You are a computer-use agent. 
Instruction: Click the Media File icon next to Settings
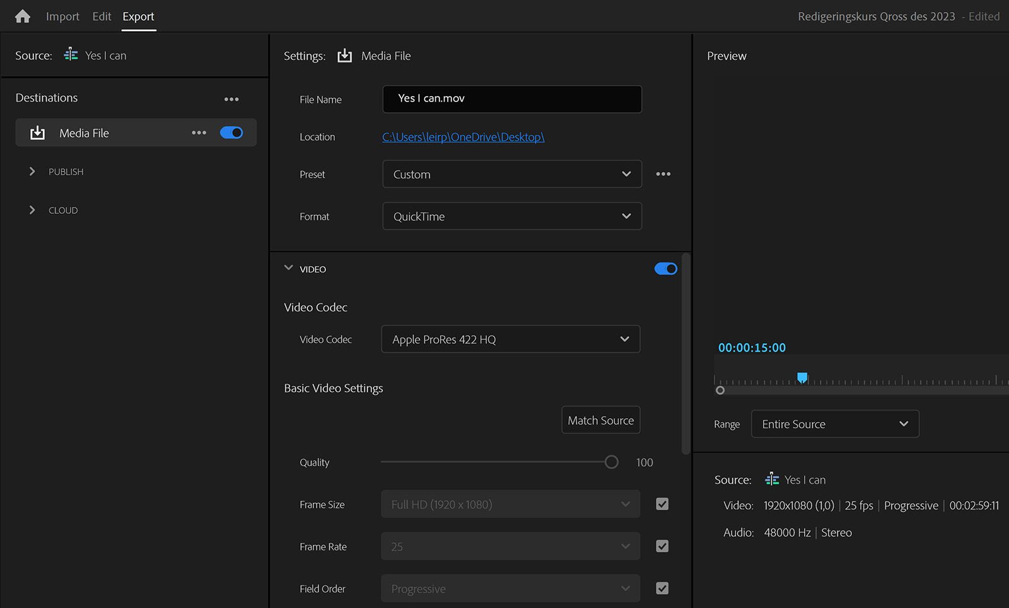pyautogui.click(x=344, y=56)
